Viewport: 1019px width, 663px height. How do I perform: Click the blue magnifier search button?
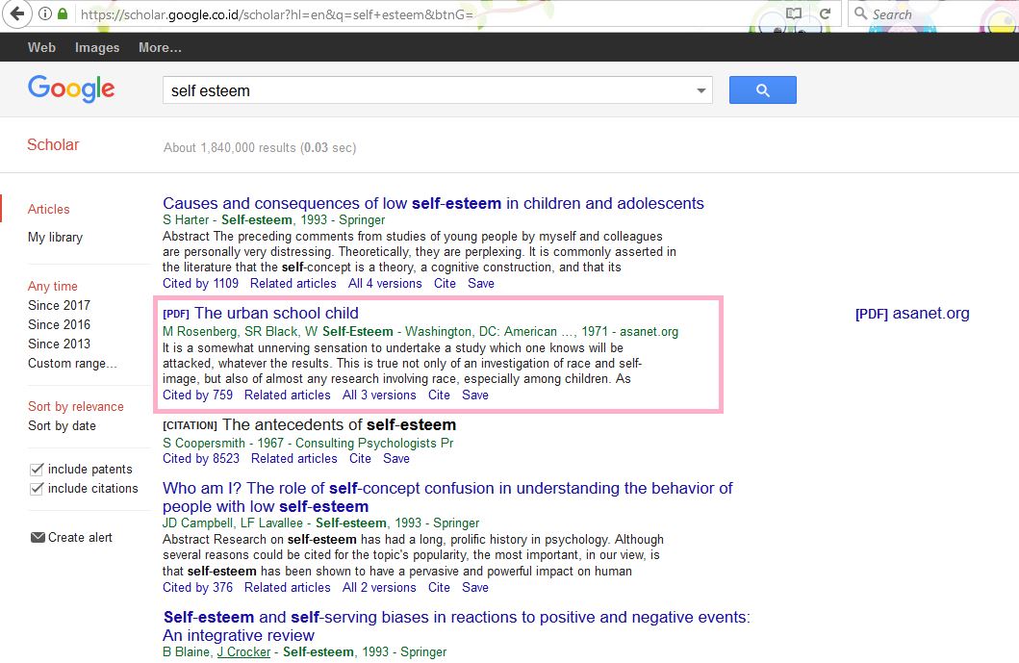point(762,89)
